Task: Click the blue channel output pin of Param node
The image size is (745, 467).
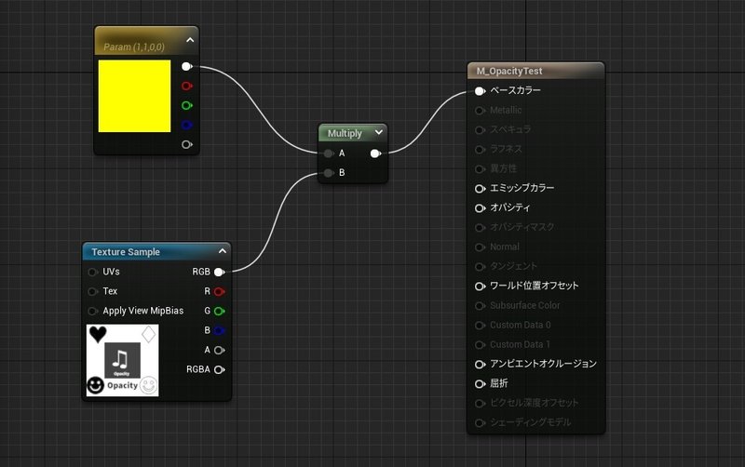Action: 187,125
